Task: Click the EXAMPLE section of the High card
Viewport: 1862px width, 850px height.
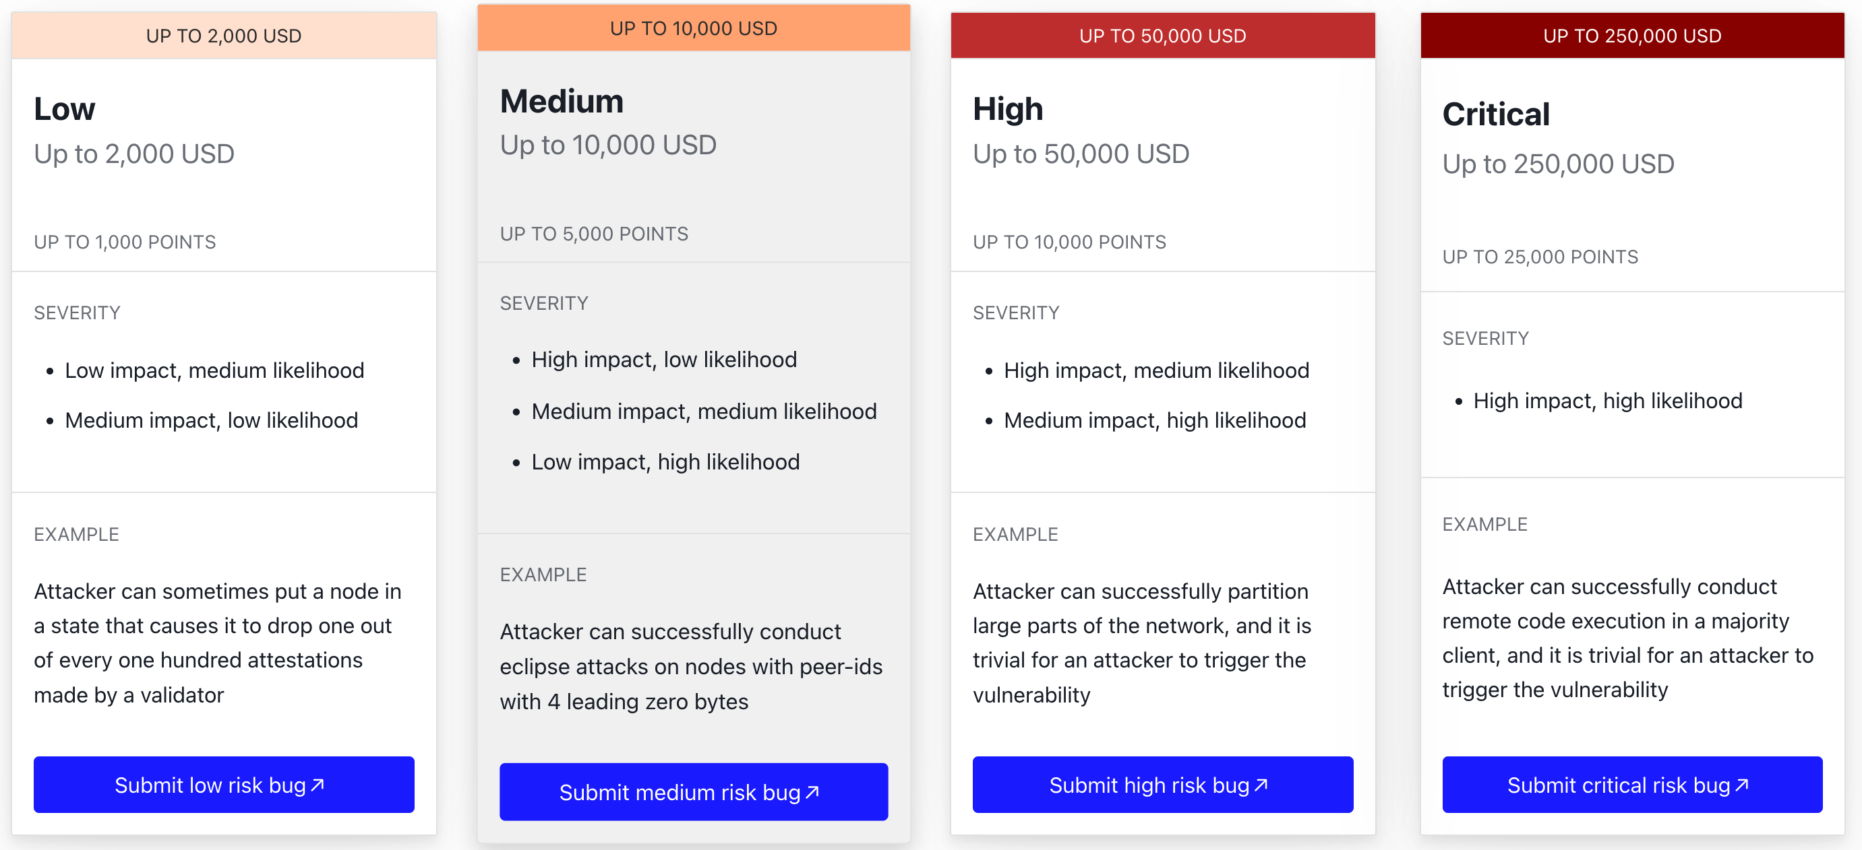Action: pyautogui.click(x=1015, y=534)
